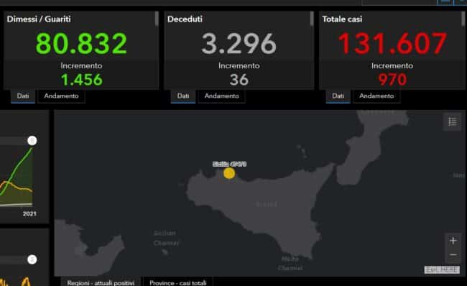This screenshot has width=467, height=286.
Task: Switch to Province - casi totali tab
Action: (x=177, y=282)
